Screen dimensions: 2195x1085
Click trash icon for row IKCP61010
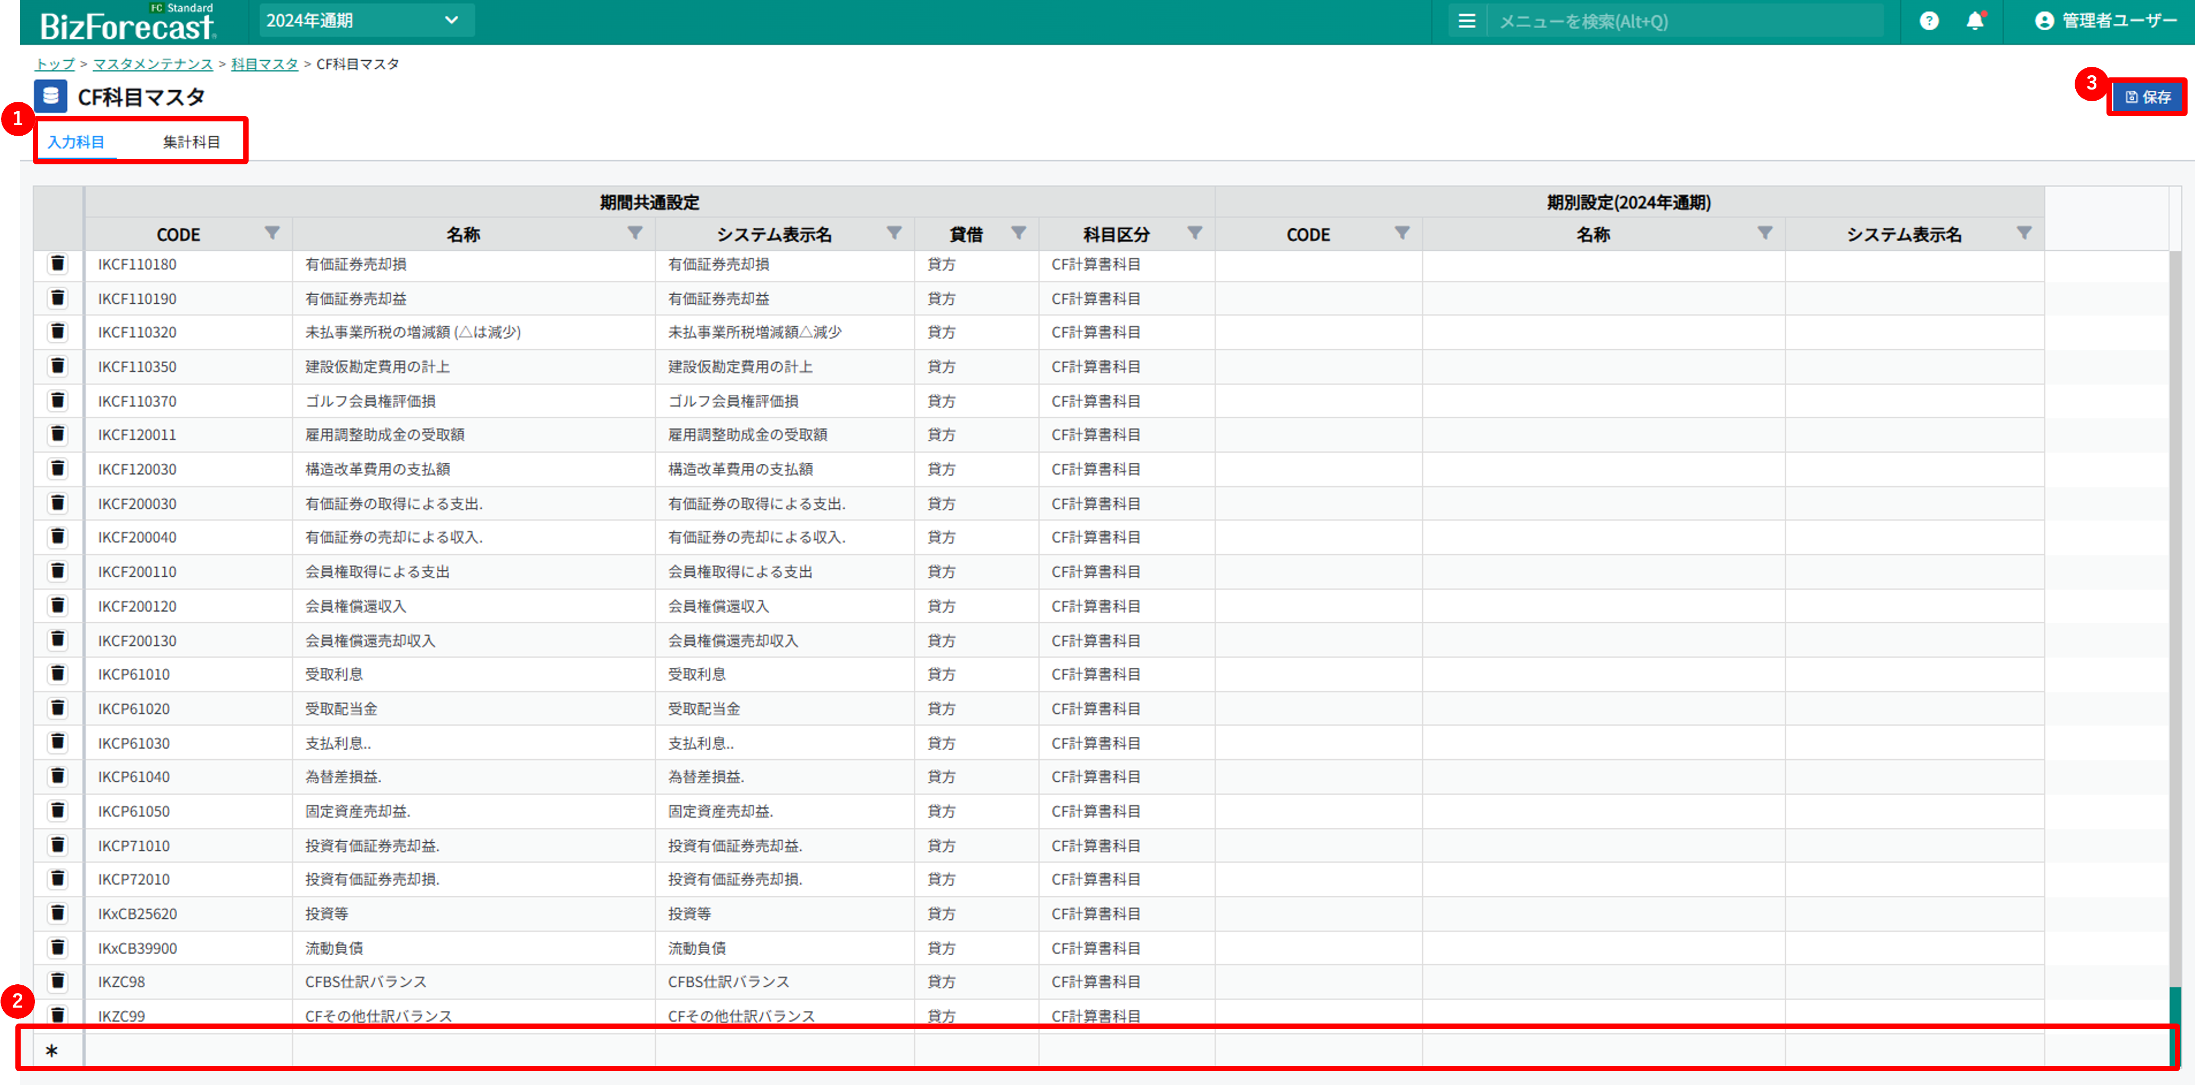pyautogui.click(x=57, y=673)
